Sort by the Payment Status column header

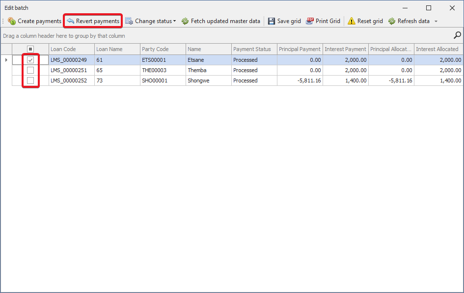click(253, 49)
